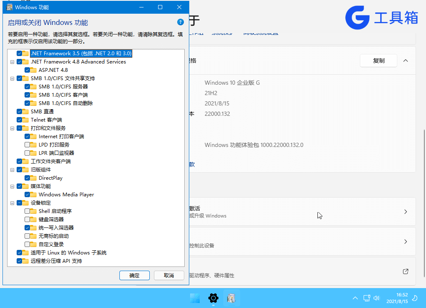426x308 pixels.
Task: Enable 无商标的启动 checkbox
Action: (x=27, y=236)
